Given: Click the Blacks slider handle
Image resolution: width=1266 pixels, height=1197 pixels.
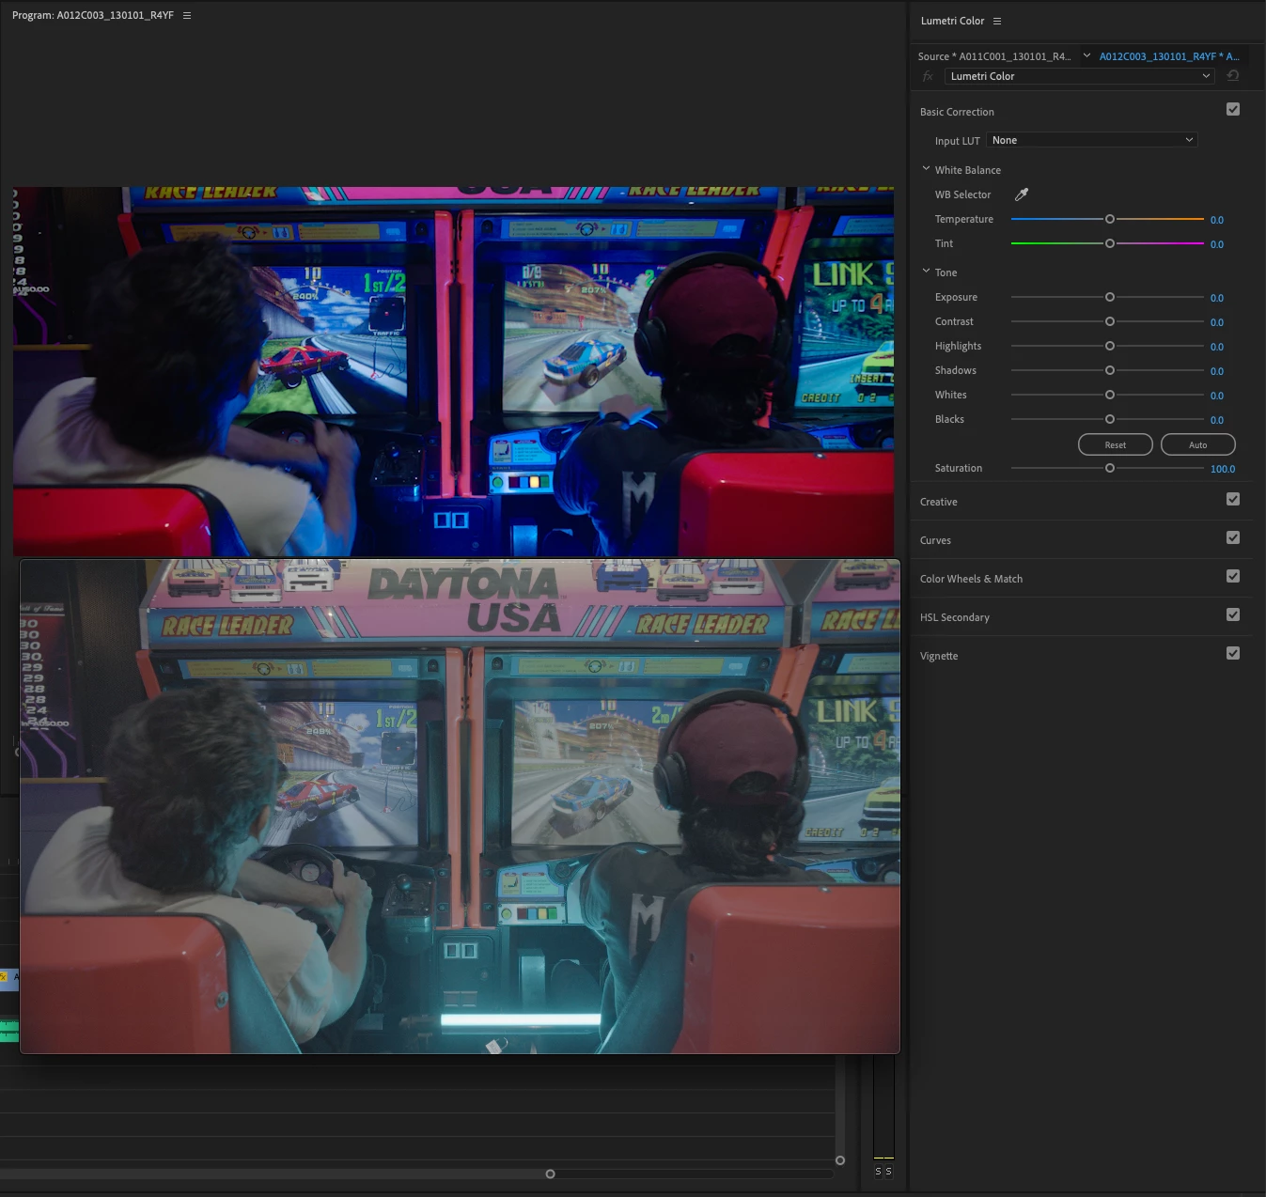Looking at the screenshot, I should click(x=1110, y=419).
